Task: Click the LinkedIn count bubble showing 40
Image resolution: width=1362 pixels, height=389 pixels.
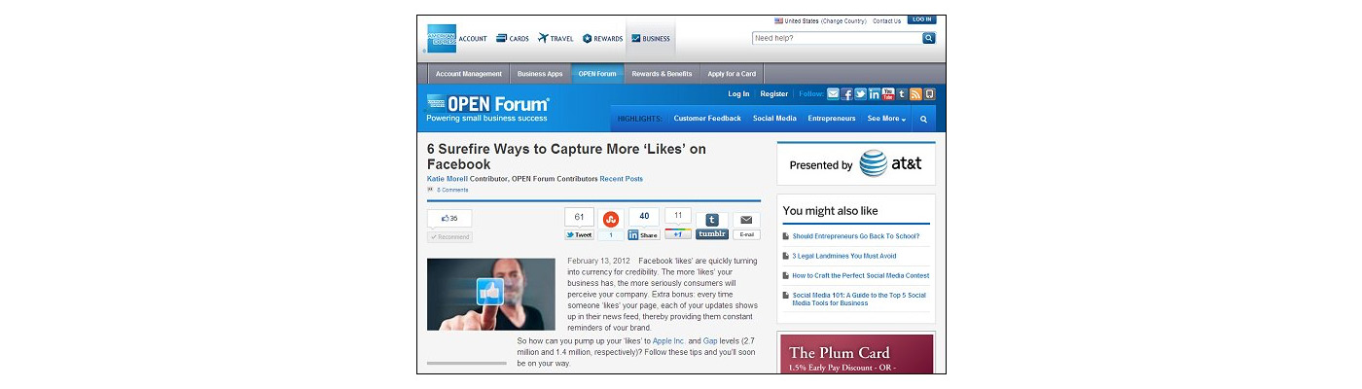Action: [643, 217]
